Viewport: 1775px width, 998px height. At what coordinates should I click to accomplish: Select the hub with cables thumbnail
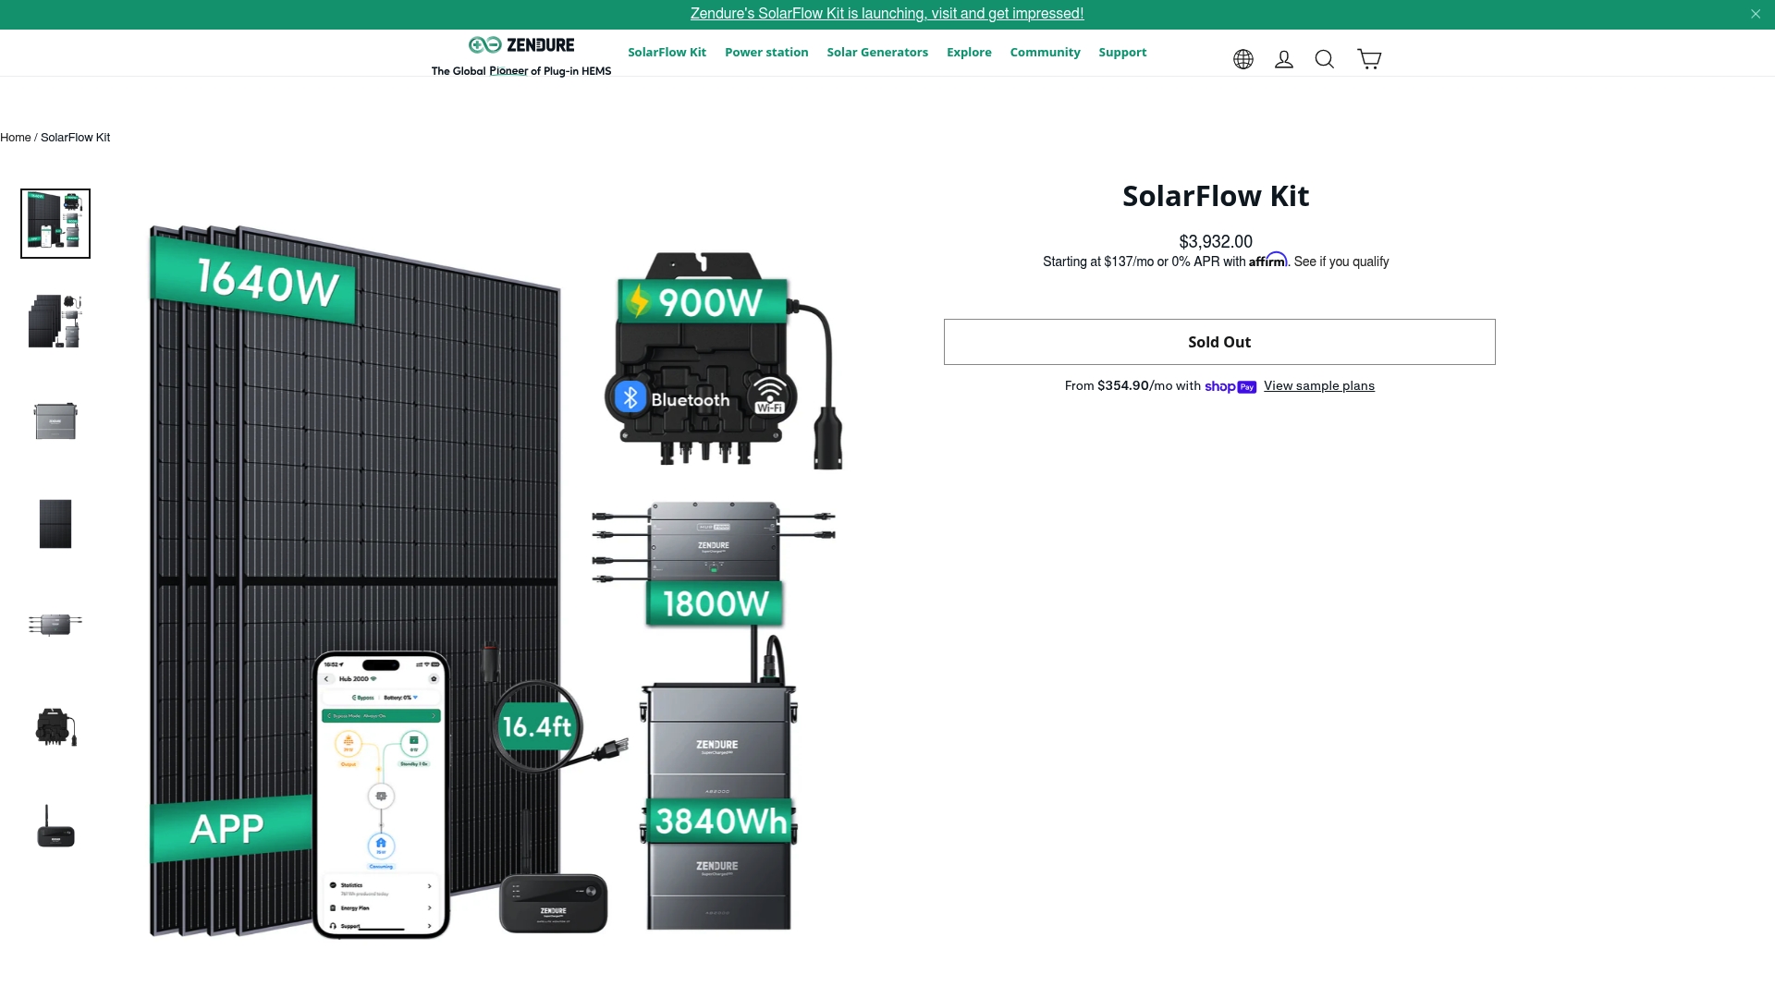pos(55,625)
